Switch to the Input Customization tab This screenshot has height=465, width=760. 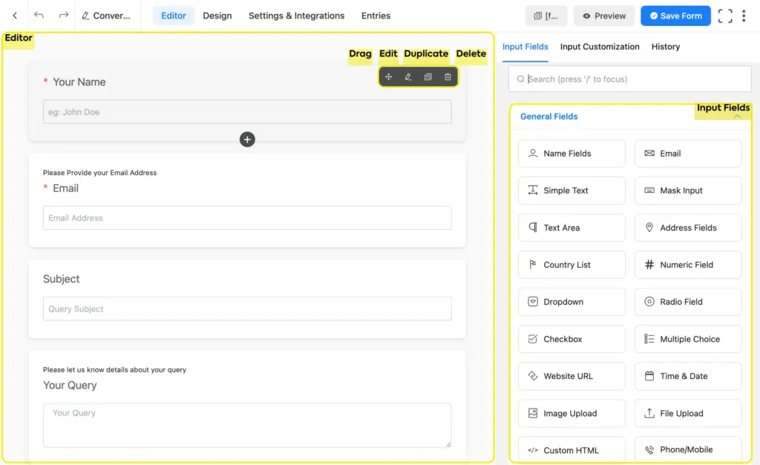pos(599,47)
